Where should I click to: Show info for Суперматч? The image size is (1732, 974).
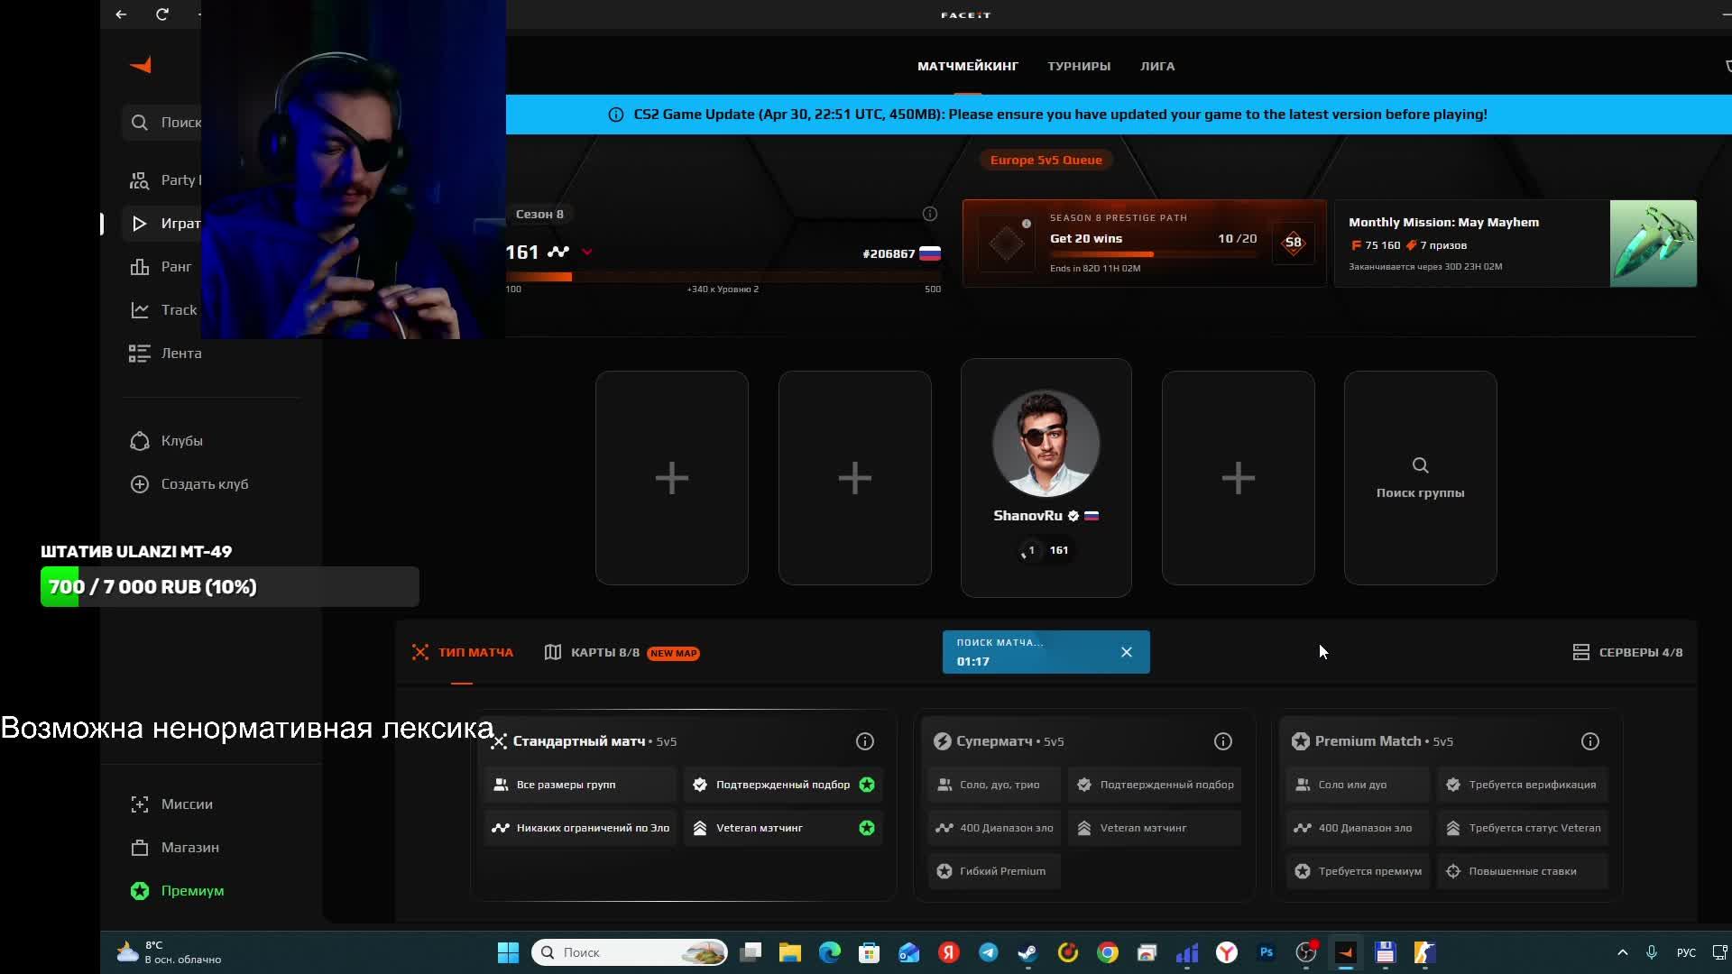[1223, 741]
